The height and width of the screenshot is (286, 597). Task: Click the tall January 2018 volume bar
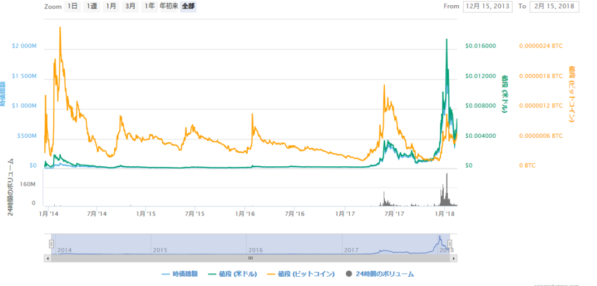(x=447, y=189)
